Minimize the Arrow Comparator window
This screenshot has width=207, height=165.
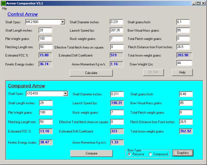point(194,3)
